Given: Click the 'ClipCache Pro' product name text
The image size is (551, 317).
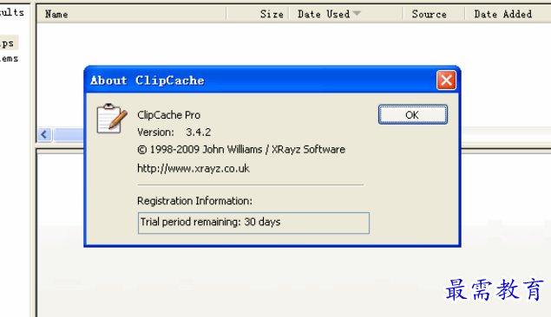Looking at the screenshot, I should click(x=168, y=115).
